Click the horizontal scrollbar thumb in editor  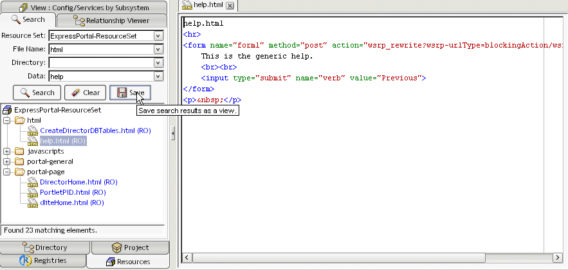(339, 258)
